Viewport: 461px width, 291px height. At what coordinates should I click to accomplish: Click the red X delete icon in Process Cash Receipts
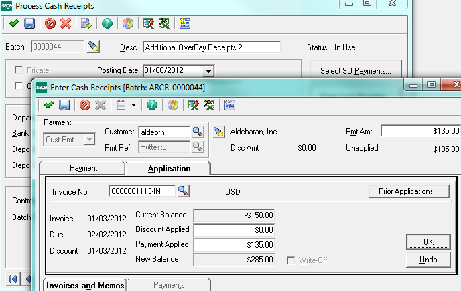[66, 24]
